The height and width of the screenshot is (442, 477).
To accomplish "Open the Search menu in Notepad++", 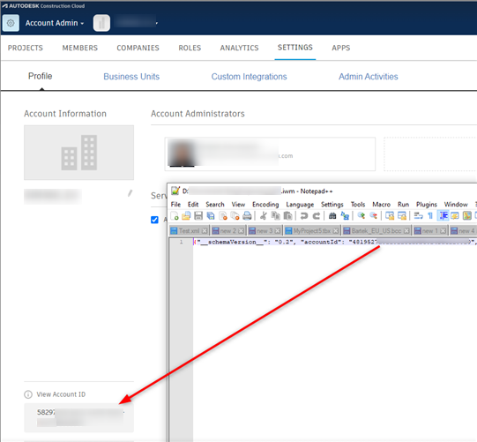I will click(x=215, y=205).
